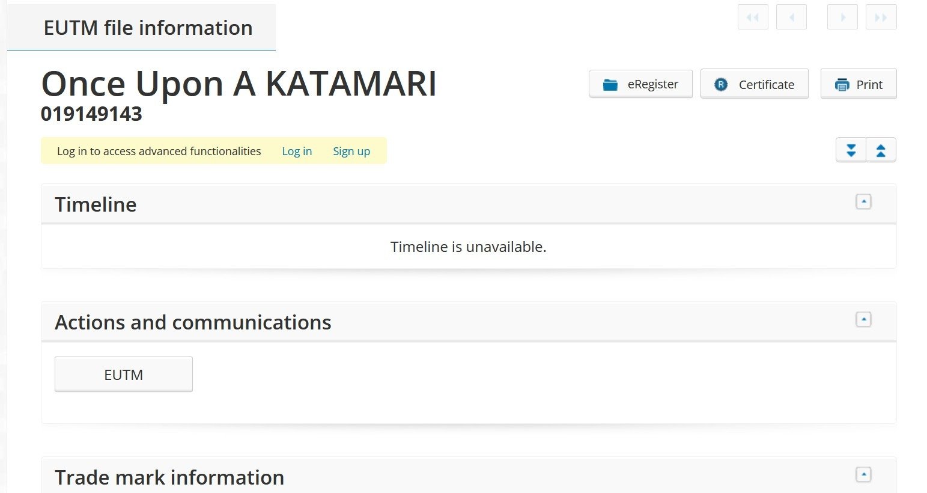The image size is (927, 493).
Task: Go to first result navigation arrow
Action: (753, 17)
